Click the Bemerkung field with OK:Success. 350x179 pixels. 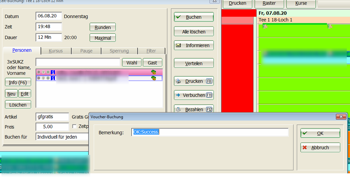210,132
